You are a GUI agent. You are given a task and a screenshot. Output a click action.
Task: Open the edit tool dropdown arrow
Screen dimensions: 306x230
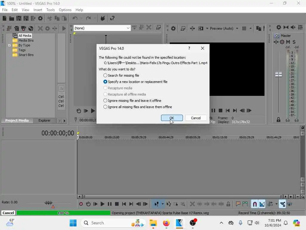click(x=163, y=204)
